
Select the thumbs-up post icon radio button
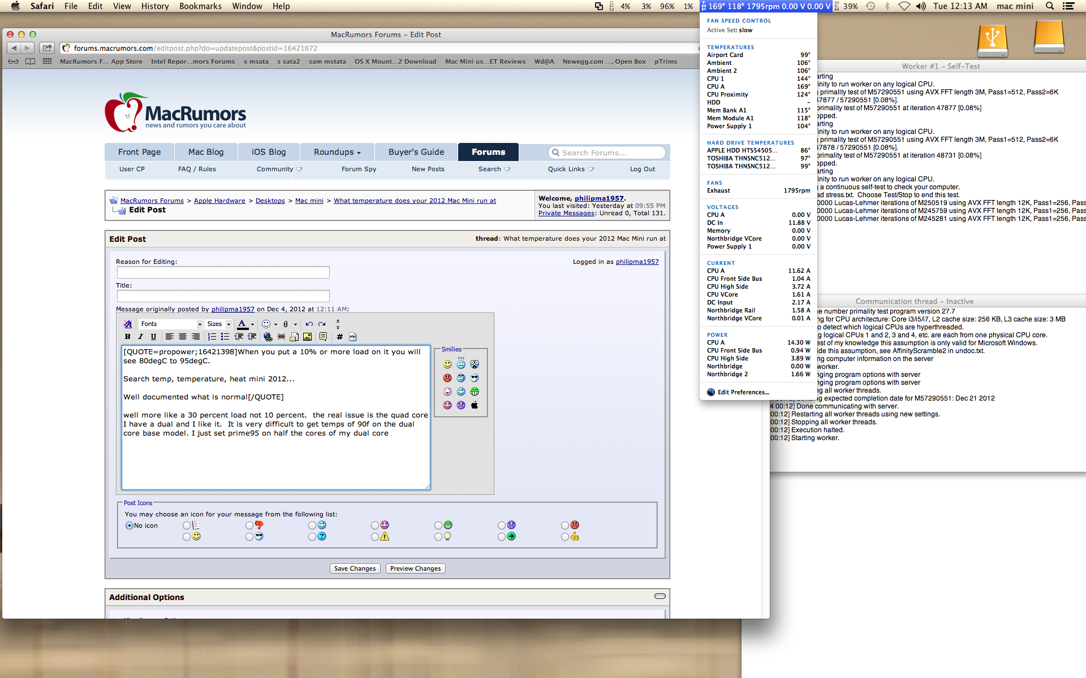pyautogui.click(x=565, y=537)
